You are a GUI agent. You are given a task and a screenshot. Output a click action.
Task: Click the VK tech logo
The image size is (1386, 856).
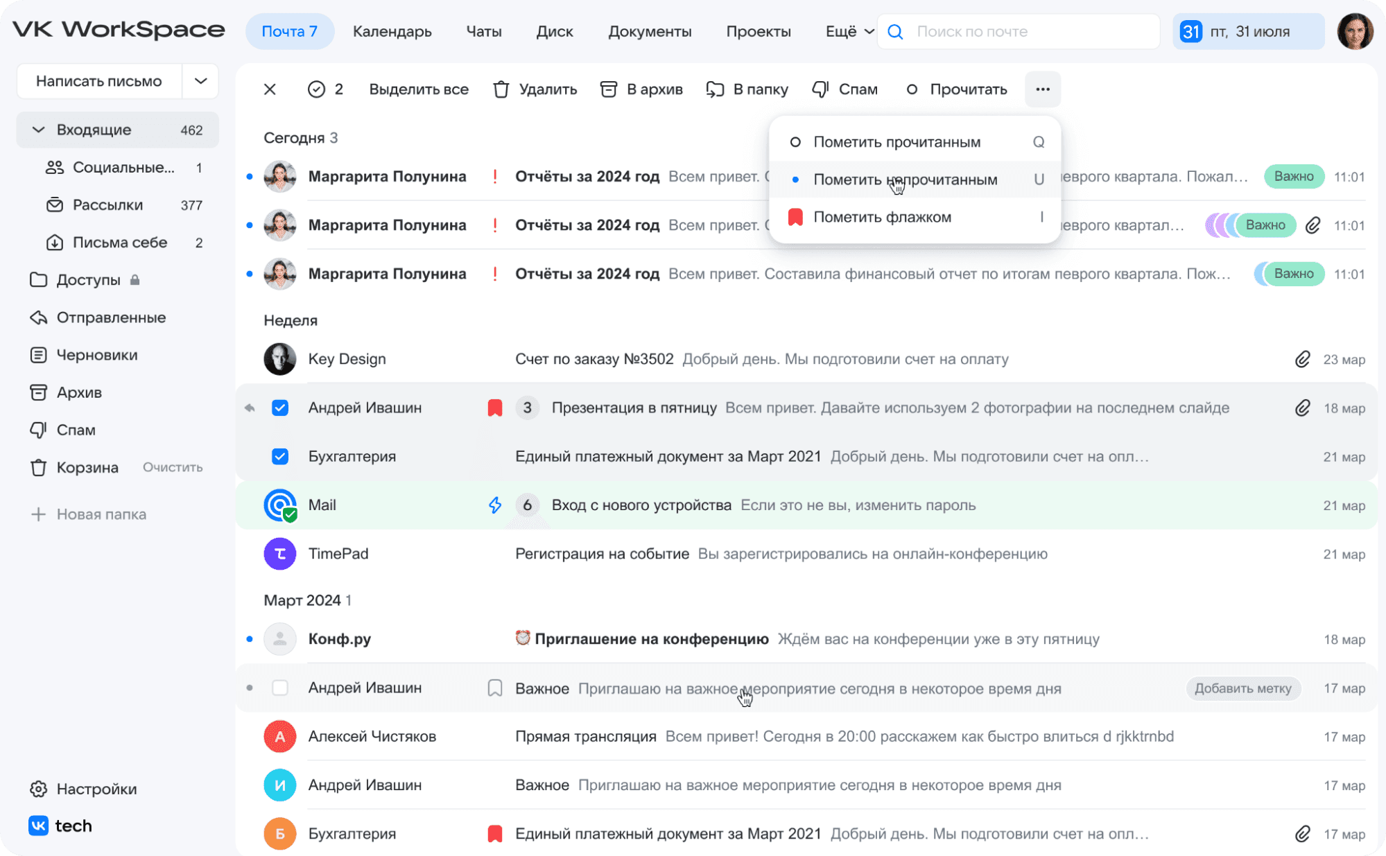tap(60, 826)
